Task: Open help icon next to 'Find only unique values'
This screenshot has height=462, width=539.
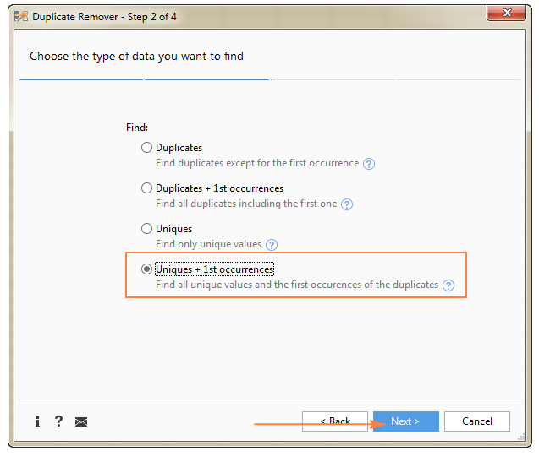Action: coord(272,245)
